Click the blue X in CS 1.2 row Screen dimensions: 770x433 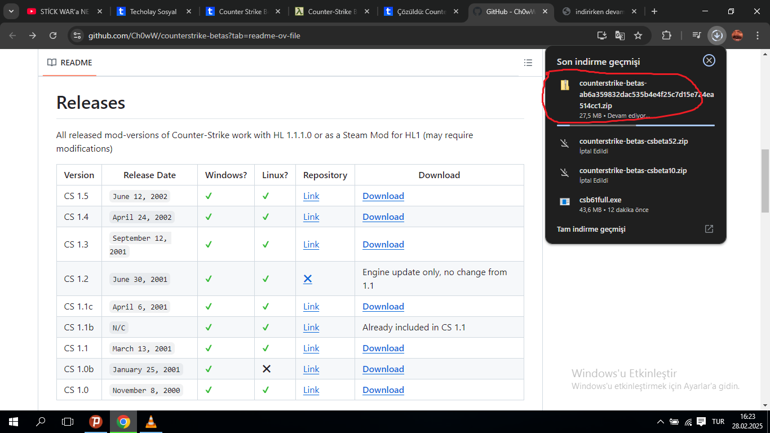[308, 279]
